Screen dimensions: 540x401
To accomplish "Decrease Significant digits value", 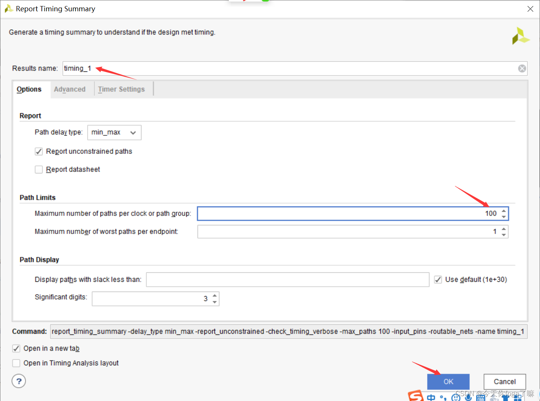I will point(214,302).
